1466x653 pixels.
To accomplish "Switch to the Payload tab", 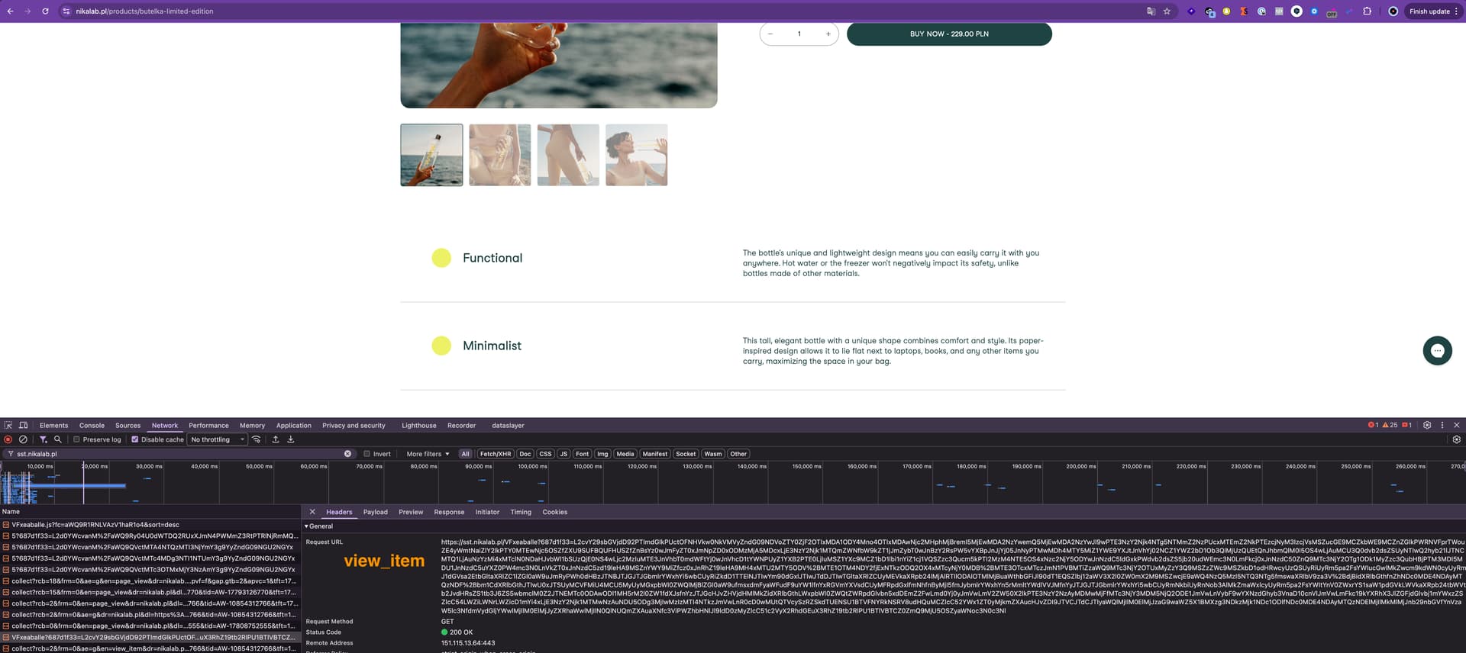I will (x=375, y=512).
